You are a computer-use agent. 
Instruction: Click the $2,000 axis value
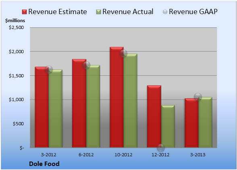pyautogui.click(x=16, y=52)
